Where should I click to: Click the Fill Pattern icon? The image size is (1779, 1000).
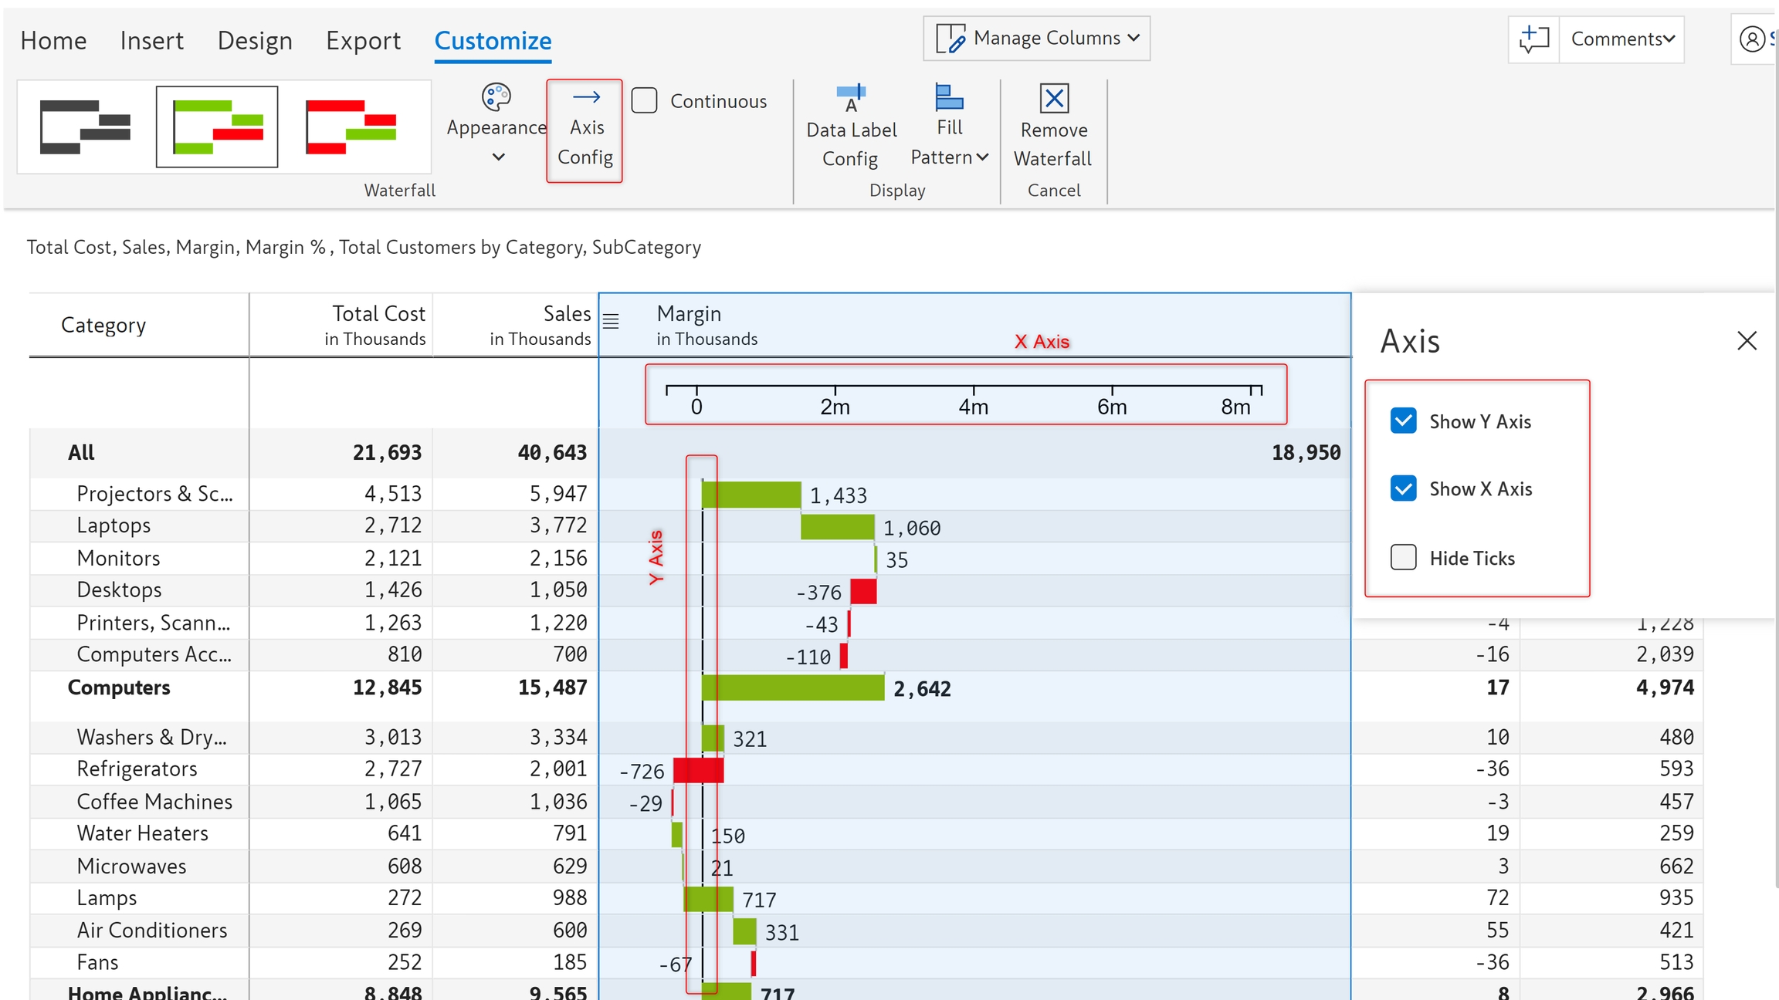pos(949,98)
